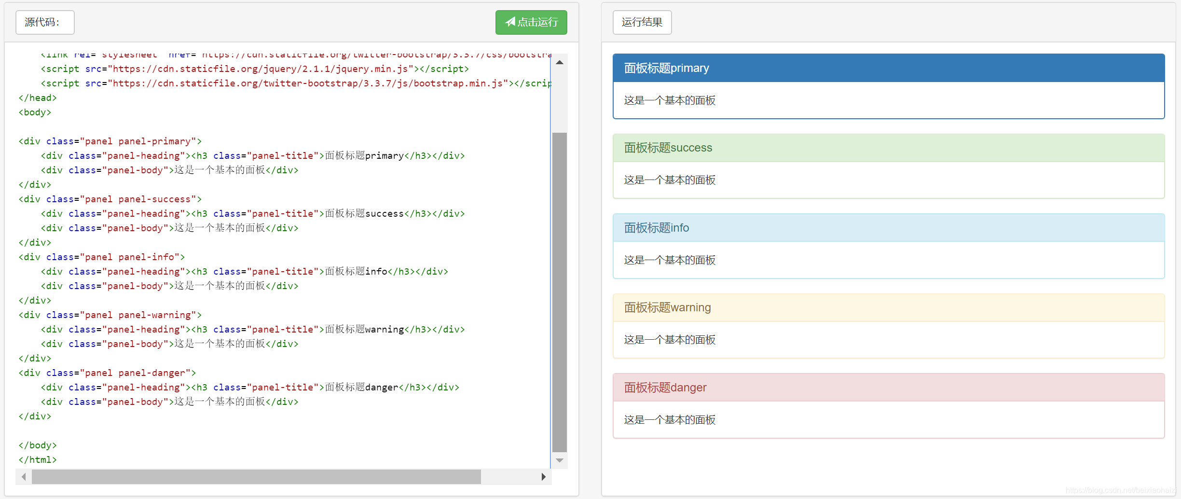Viewport: 1181px width, 499px height.
Task: Click the code line with panel panel-primary
Action: point(110,141)
